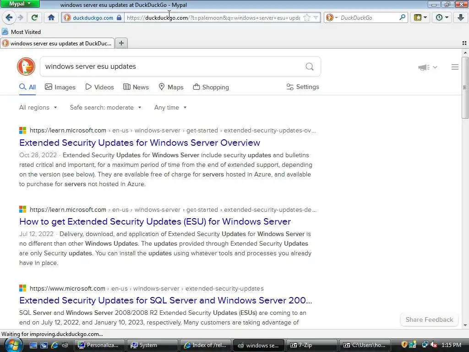Switch to the C:\Users\ho... 7-Zip window
469x352 pixels.
365,345
